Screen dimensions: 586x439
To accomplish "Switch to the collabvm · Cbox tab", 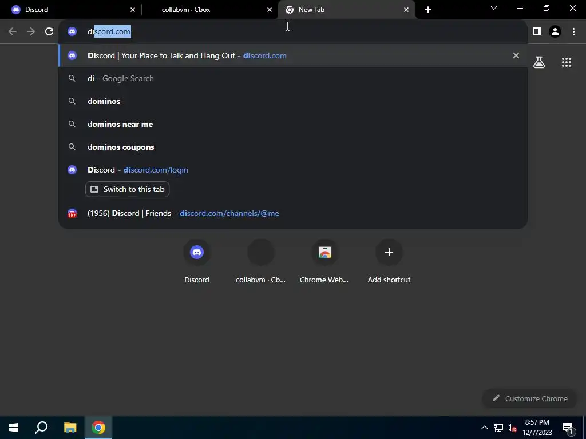I will (x=209, y=10).
